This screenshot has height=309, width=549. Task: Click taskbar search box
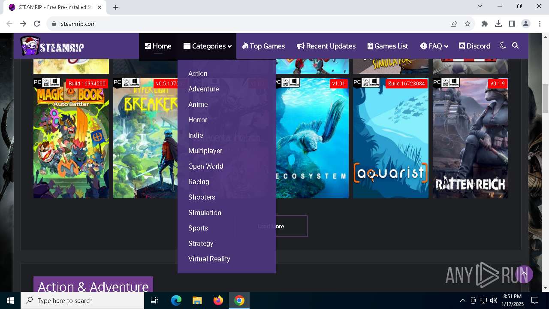point(82,300)
